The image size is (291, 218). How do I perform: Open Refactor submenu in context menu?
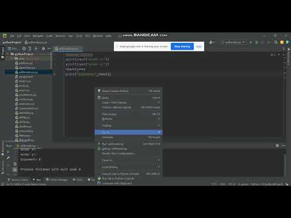[129, 119]
